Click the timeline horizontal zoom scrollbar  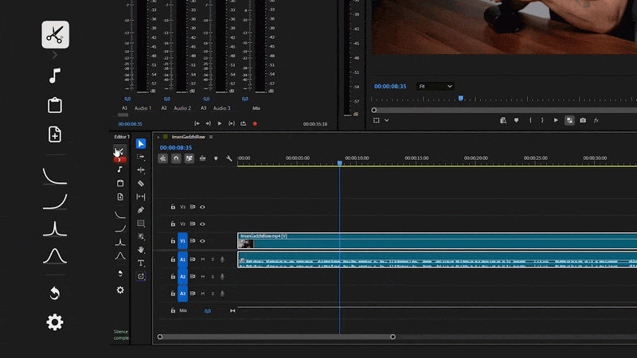click(x=276, y=337)
